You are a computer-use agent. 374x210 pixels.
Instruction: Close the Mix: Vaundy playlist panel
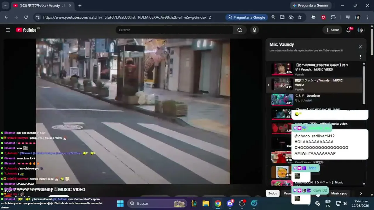pos(360,47)
